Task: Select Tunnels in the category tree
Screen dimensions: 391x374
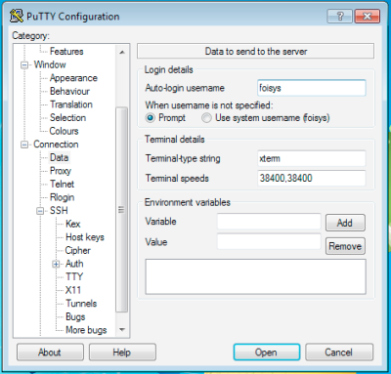Action: pyautogui.click(x=81, y=304)
